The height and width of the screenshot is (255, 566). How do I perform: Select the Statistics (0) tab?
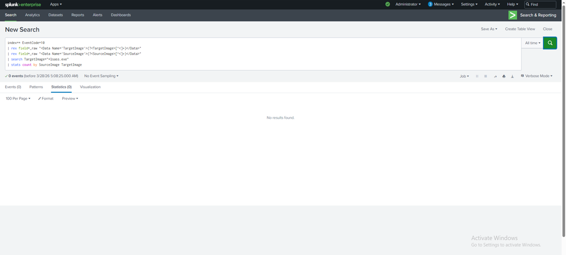pyautogui.click(x=61, y=87)
